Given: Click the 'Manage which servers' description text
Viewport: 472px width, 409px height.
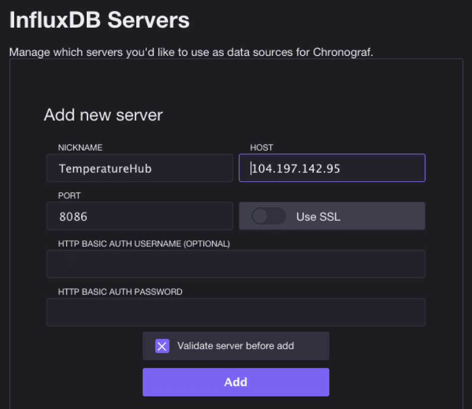Looking at the screenshot, I should [191, 52].
